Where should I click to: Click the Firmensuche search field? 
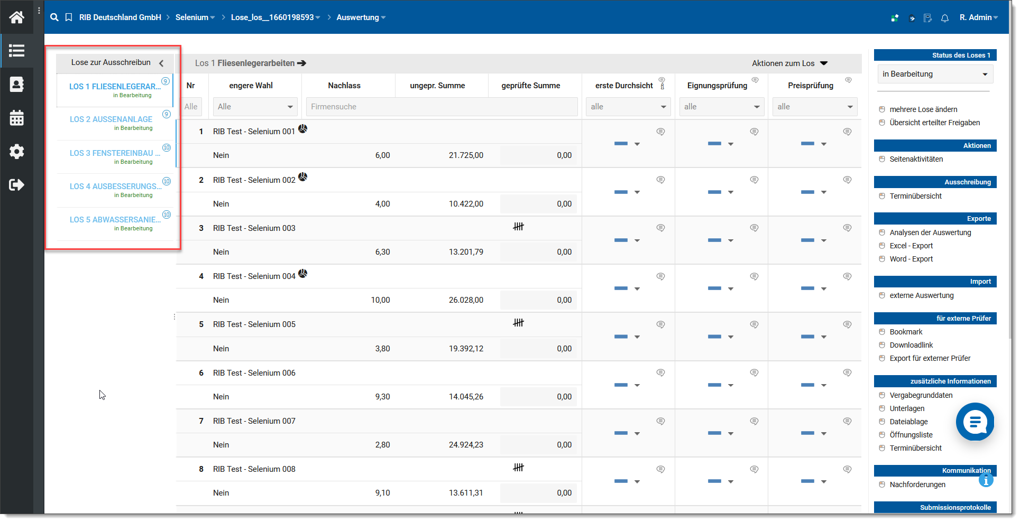point(441,107)
